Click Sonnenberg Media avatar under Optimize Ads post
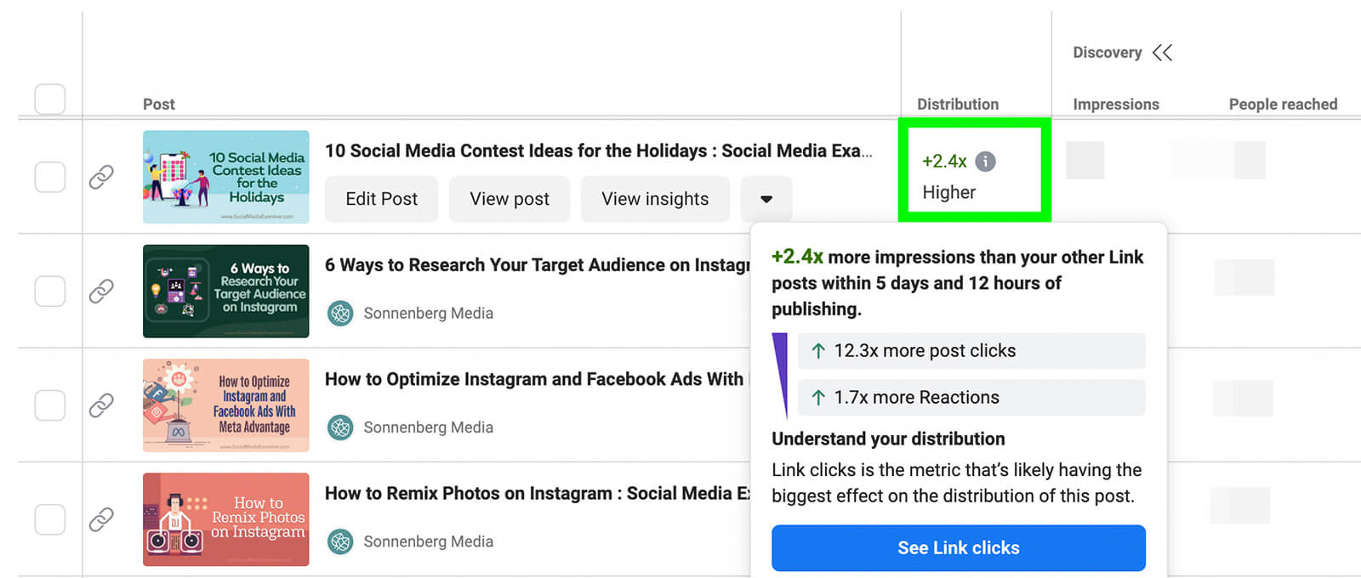The height and width of the screenshot is (578, 1361). coord(340,427)
